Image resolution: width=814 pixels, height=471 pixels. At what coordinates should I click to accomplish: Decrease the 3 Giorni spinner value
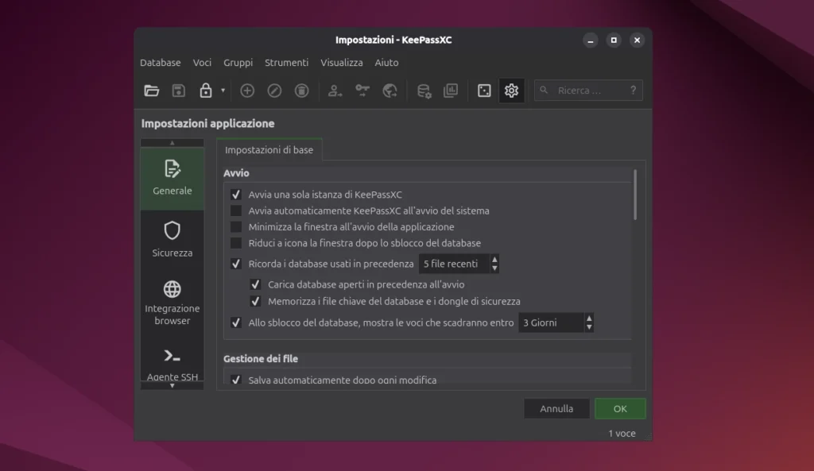(589, 327)
